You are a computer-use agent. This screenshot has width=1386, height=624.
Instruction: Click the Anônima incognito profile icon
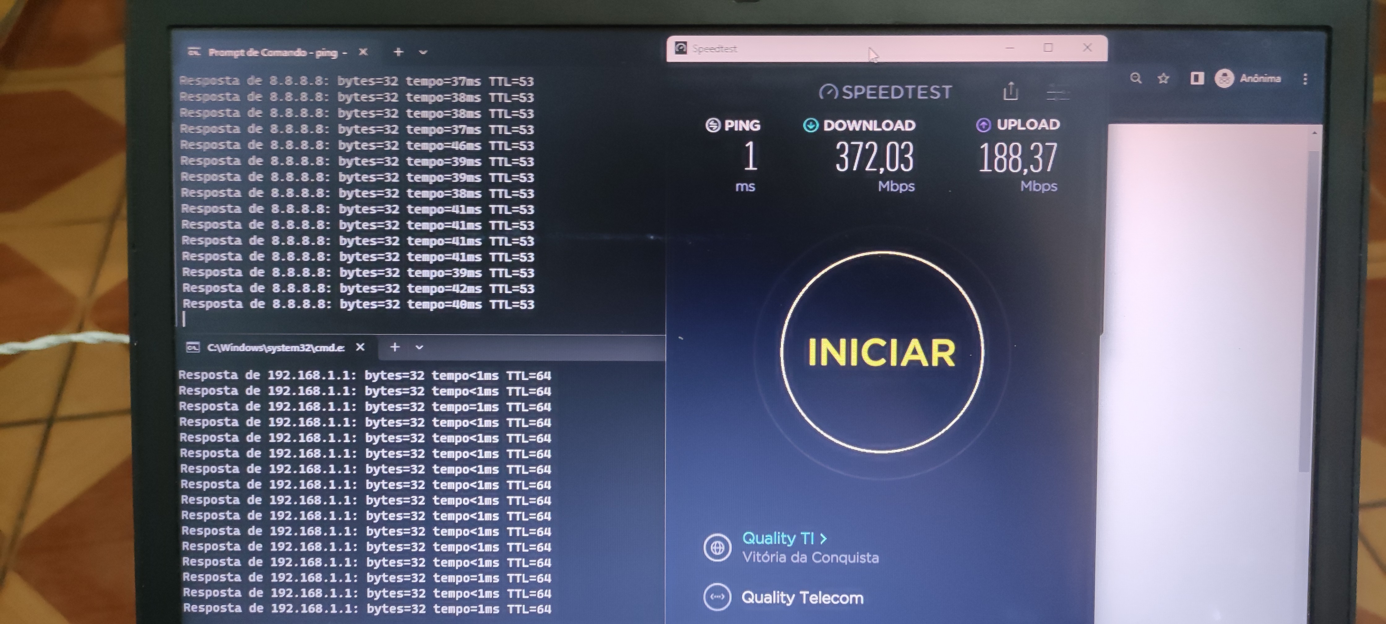click(x=1225, y=79)
